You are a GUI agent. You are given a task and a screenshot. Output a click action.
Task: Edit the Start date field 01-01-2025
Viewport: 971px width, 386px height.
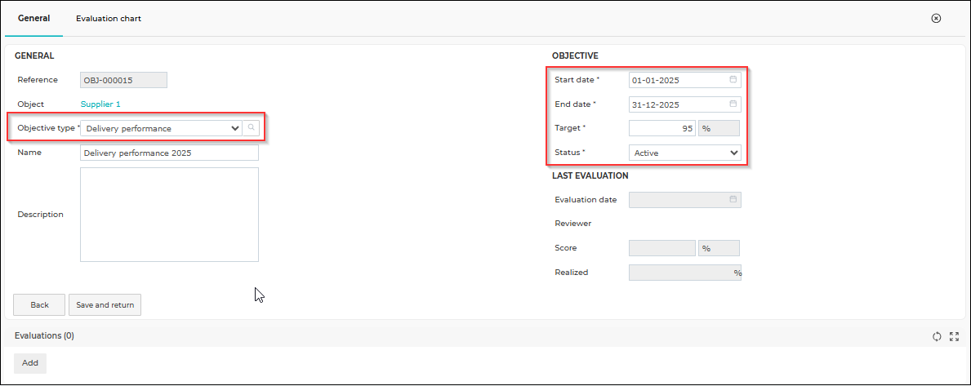[685, 80]
